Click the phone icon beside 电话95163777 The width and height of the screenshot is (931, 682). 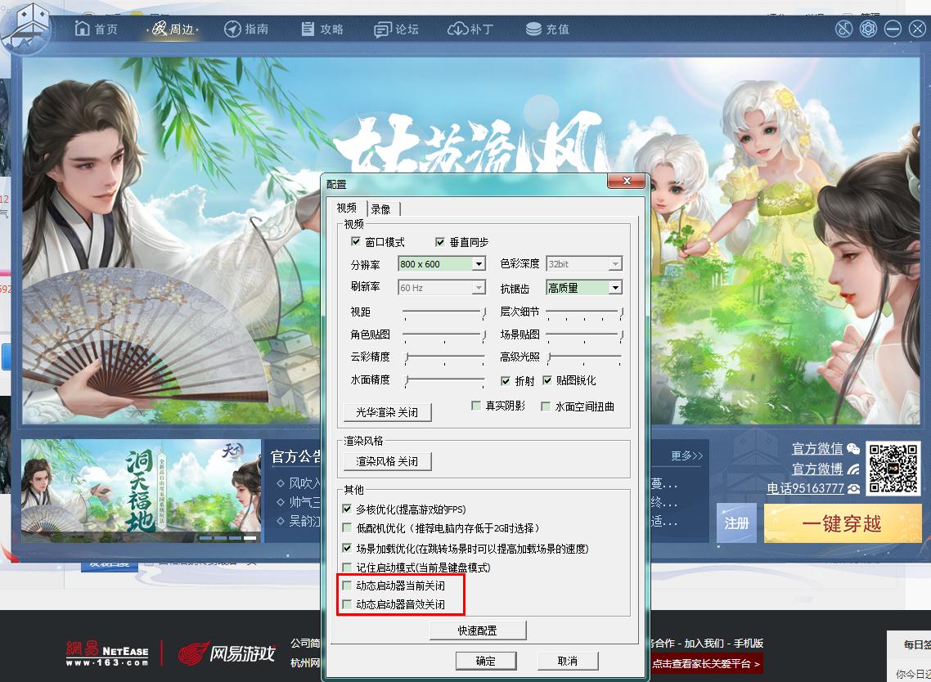point(854,488)
